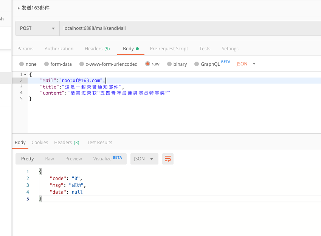This screenshot has height=236, width=321.
Task: Choose x-www-form-urlencoded body type
Action: pyautogui.click(x=82, y=64)
